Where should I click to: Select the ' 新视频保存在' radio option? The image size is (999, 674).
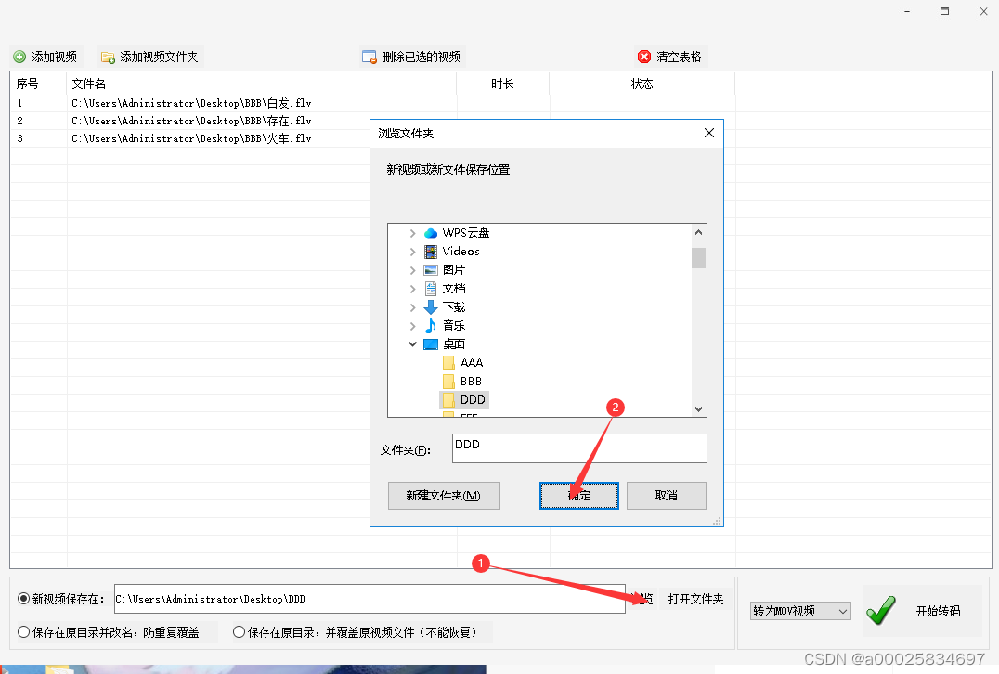tap(24, 600)
